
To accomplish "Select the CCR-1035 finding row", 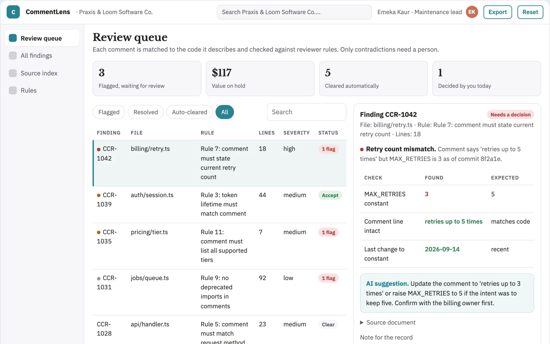I will [219, 246].
